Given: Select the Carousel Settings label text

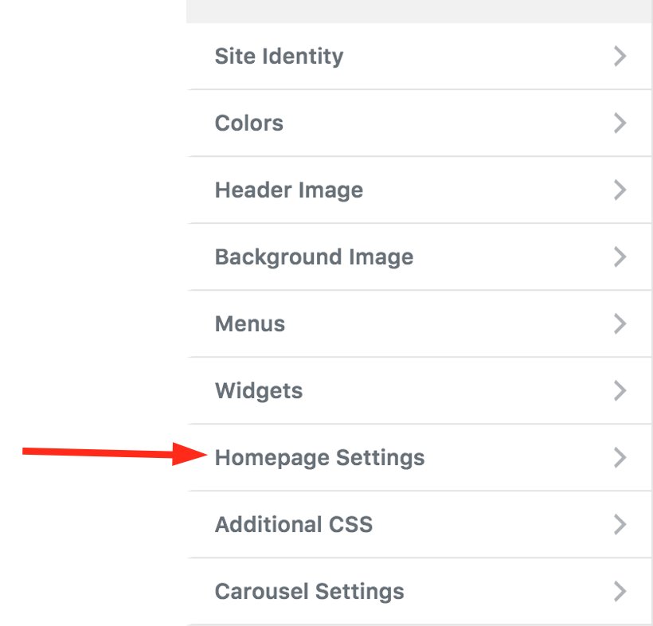Looking at the screenshot, I should pos(307,591).
